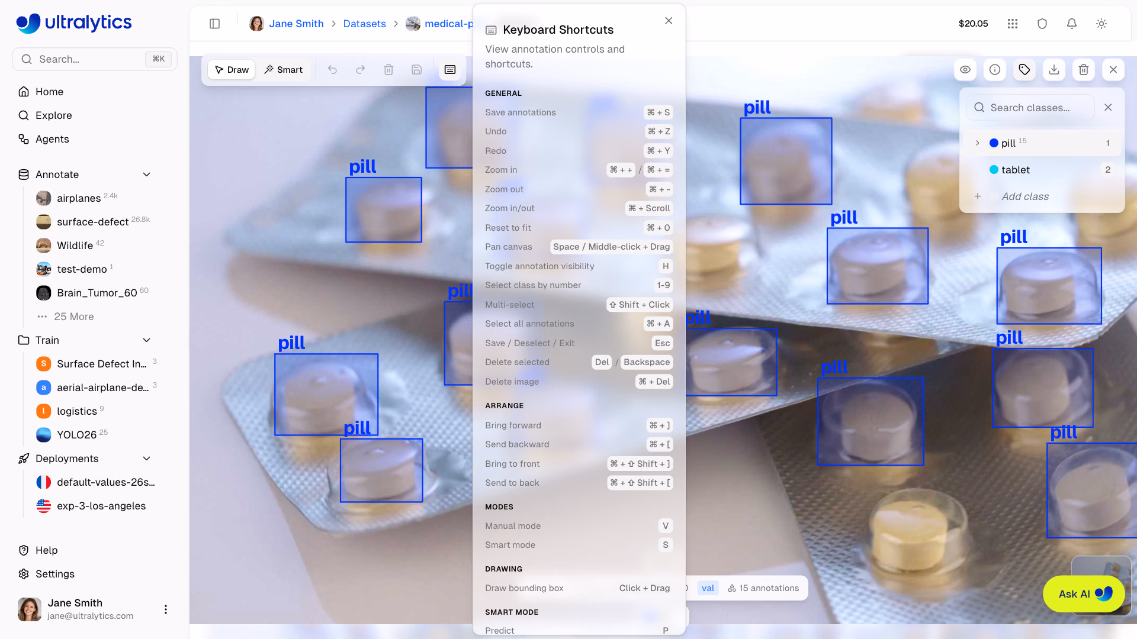Open the apps grid icon
Screen dimensions: 1137x639
coord(1013,24)
